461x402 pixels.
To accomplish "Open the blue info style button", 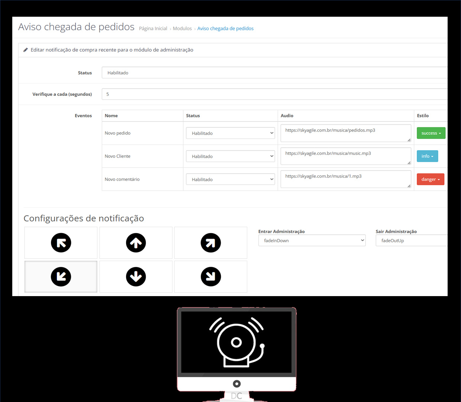I will click(x=427, y=156).
